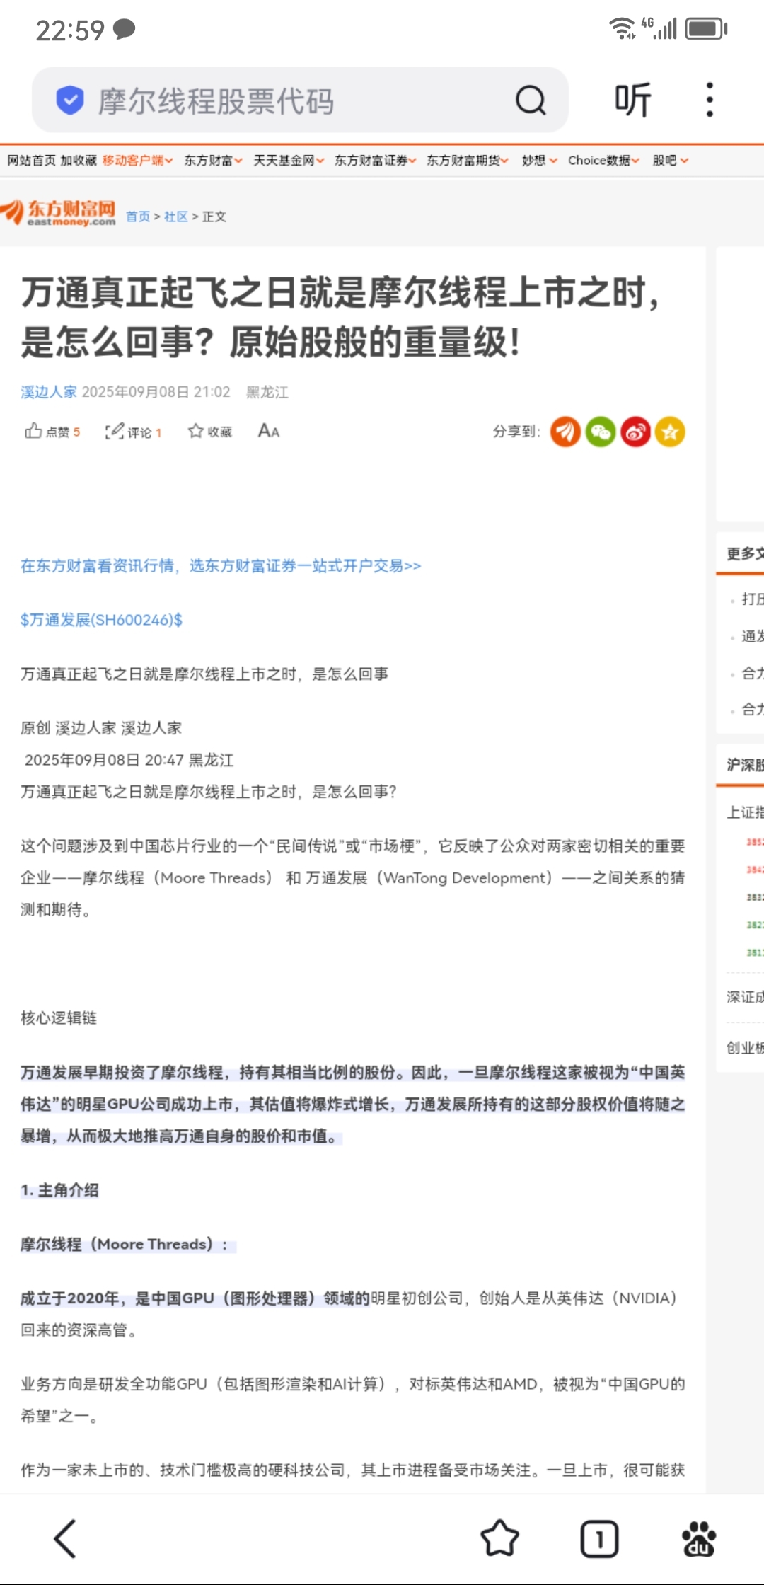Share to Eastmoney orange icon
764x1585 pixels.
[x=565, y=432]
